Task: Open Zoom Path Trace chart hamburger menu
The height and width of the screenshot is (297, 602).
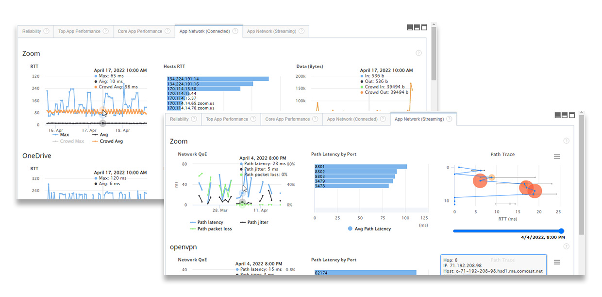Action: coord(557,157)
